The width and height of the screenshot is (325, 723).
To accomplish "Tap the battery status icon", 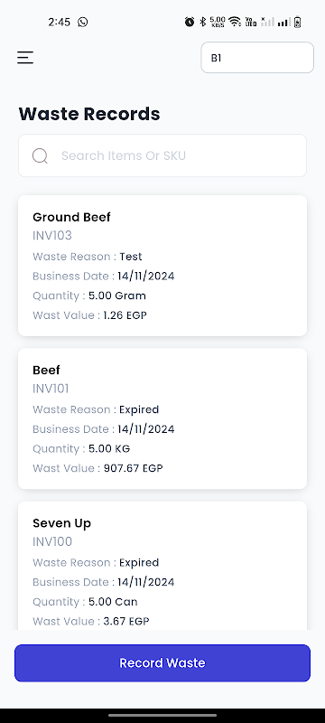I will pyautogui.click(x=297, y=22).
